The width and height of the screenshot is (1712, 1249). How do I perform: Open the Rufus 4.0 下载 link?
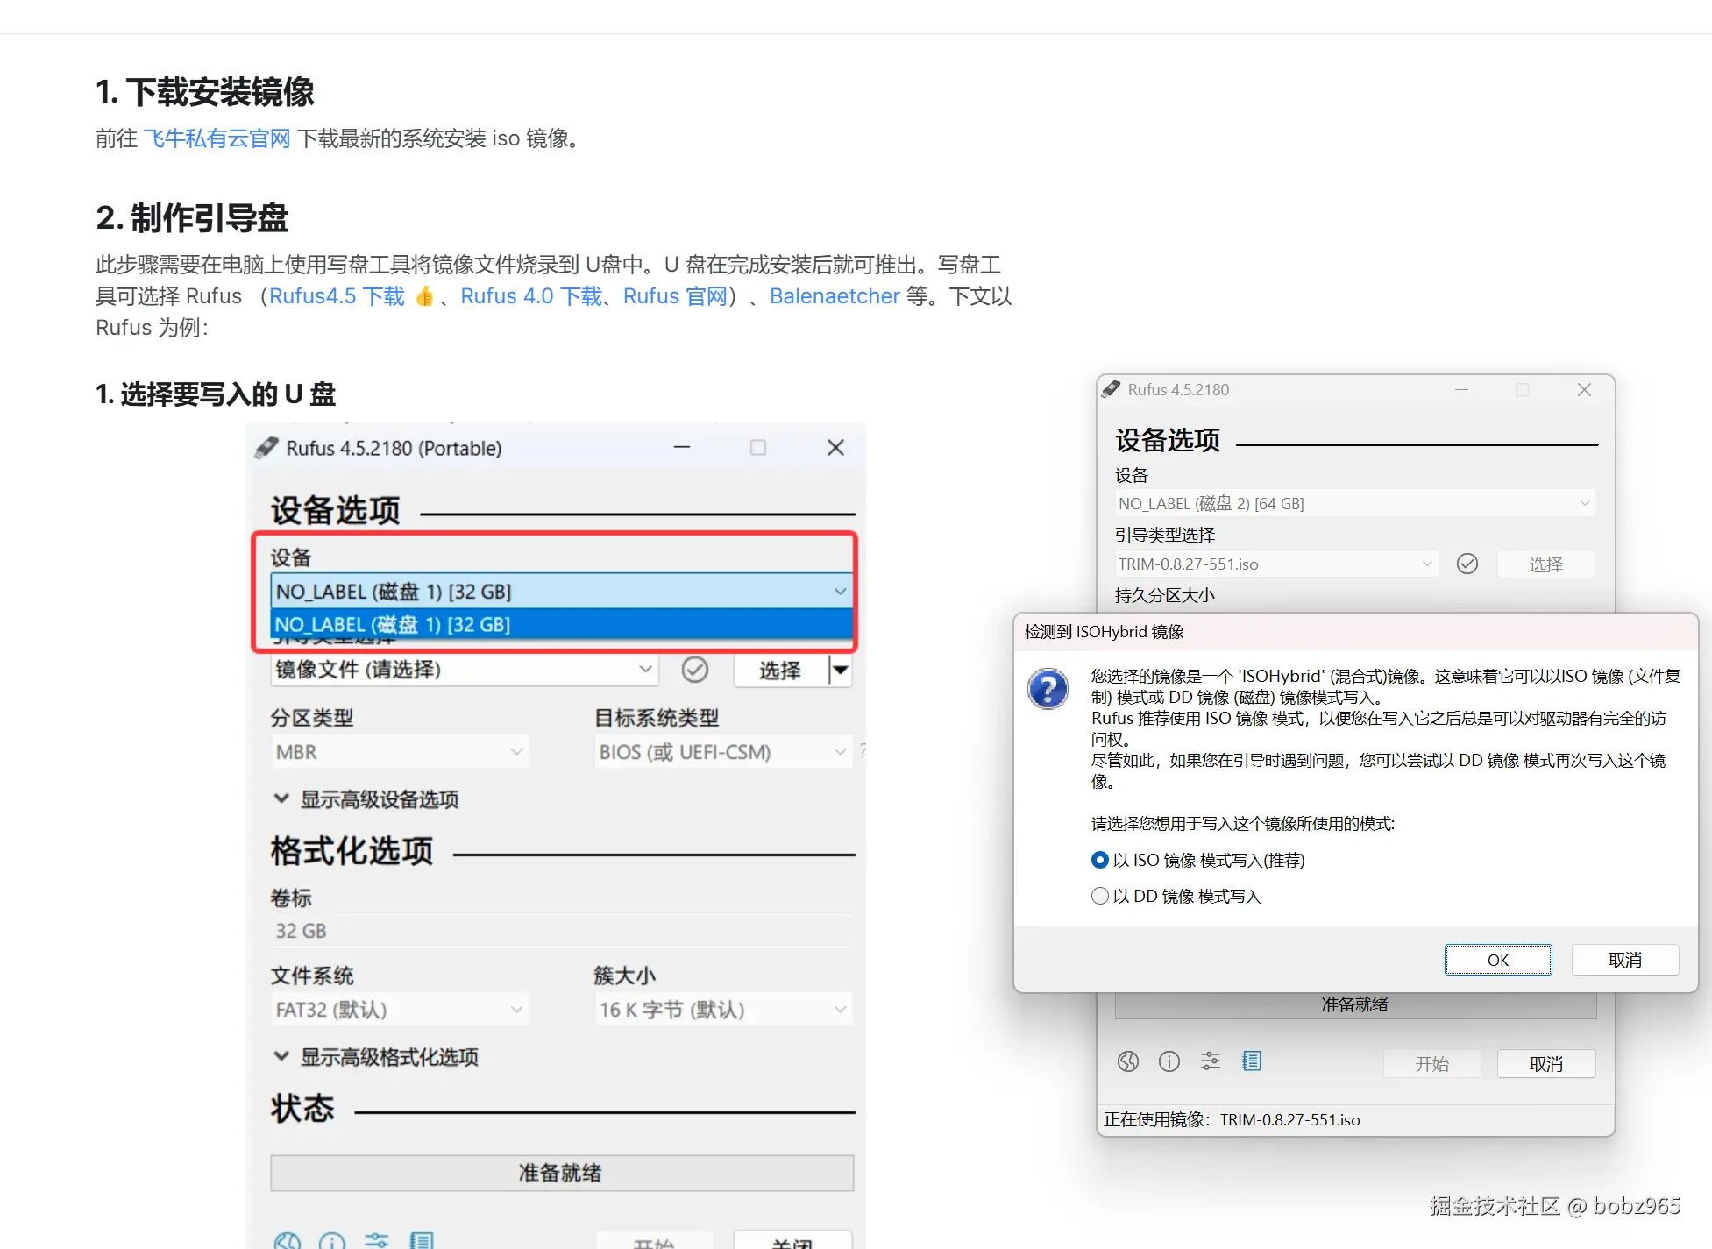[531, 296]
